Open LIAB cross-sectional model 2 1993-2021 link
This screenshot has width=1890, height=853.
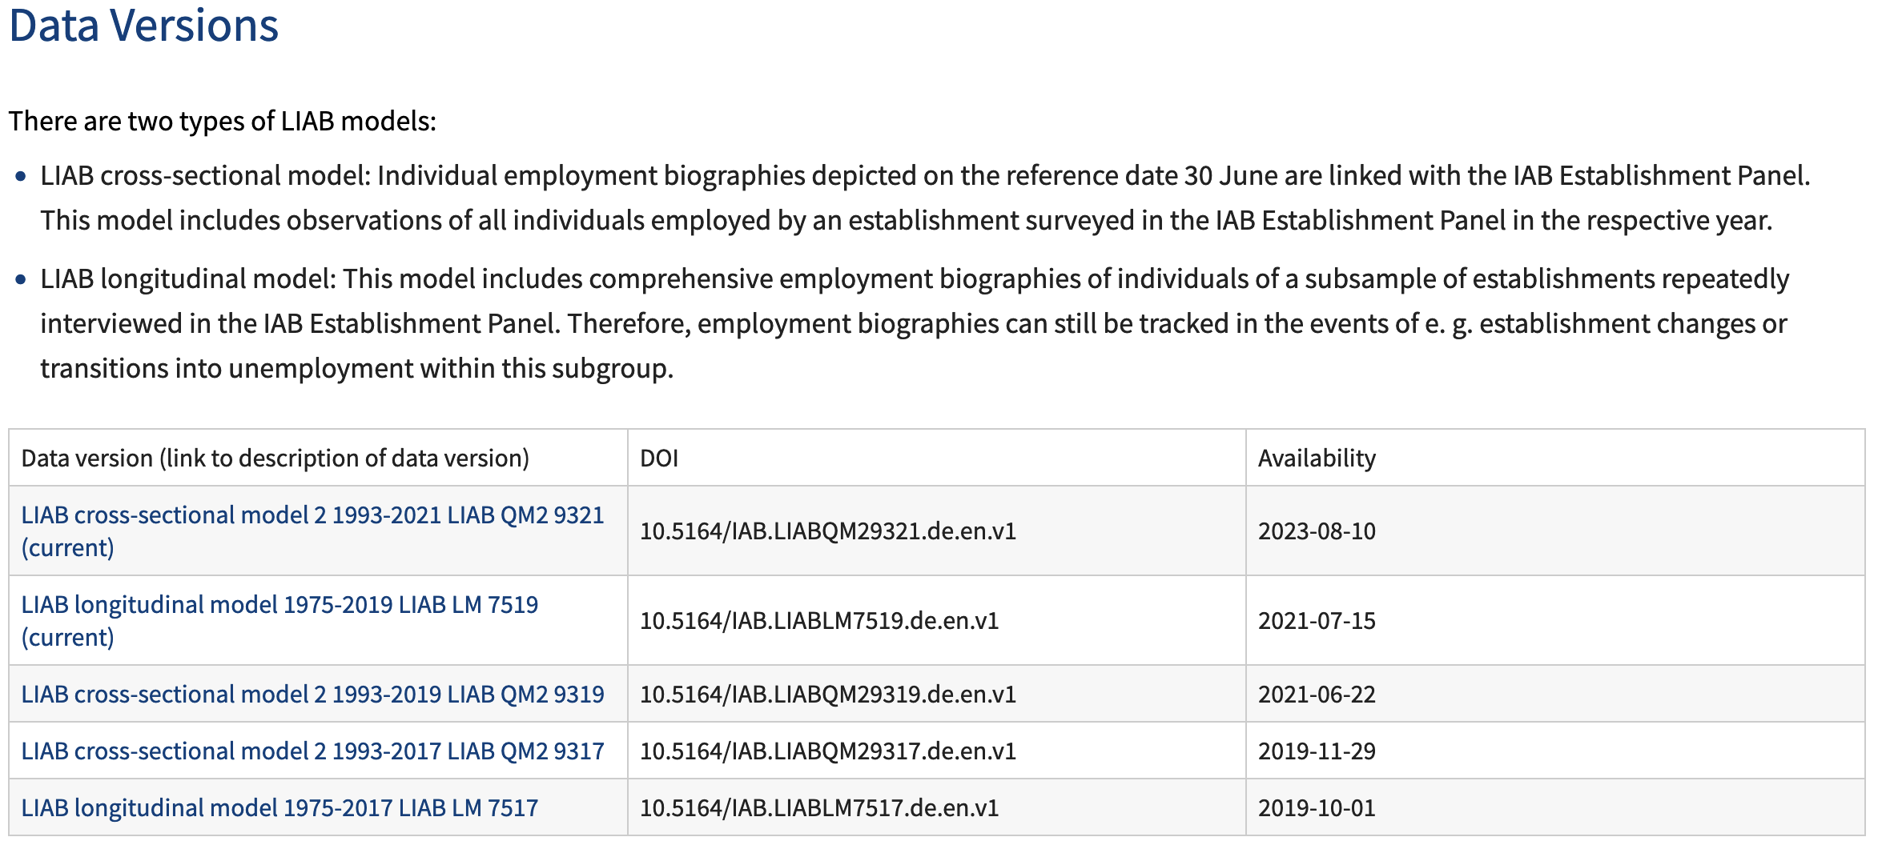[312, 515]
